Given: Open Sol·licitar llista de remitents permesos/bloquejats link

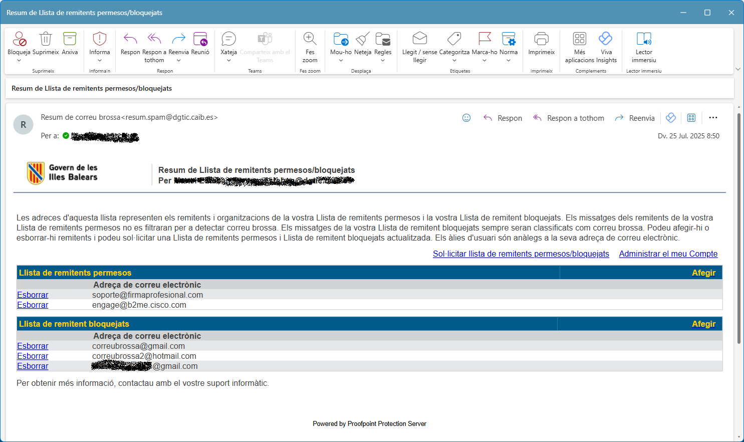Looking at the screenshot, I should tap(521, 254).
